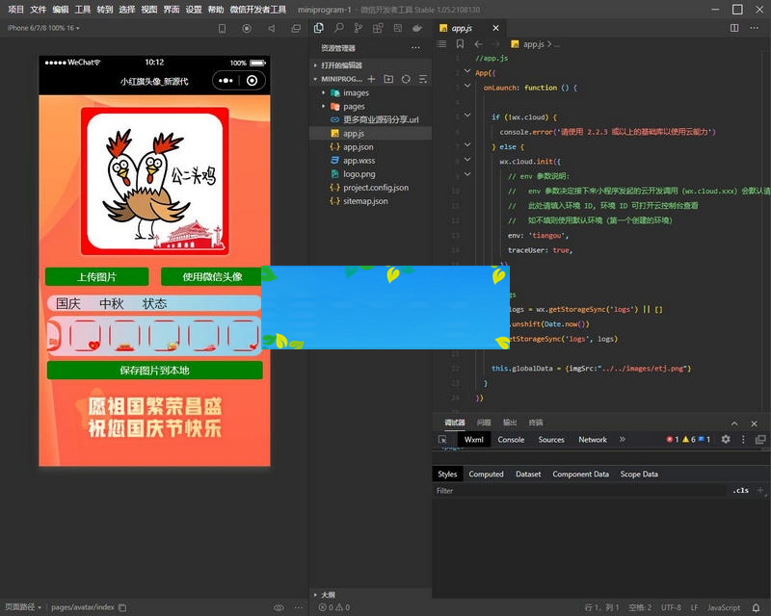Screen dimensions: 771x616
Task: Open DevTools settings gear
Action: click(x=726, y=440)
